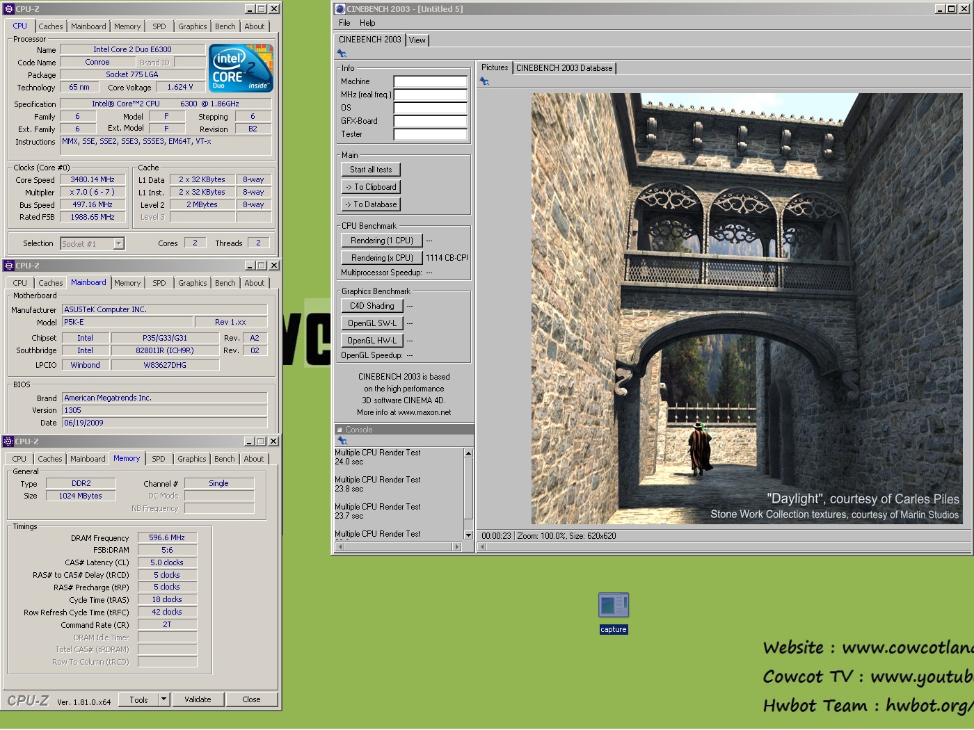
Task: Click the To Database button
Action: [x=371, y=204]
